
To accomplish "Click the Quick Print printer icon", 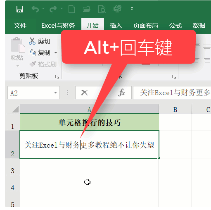I will coord(117,9).
